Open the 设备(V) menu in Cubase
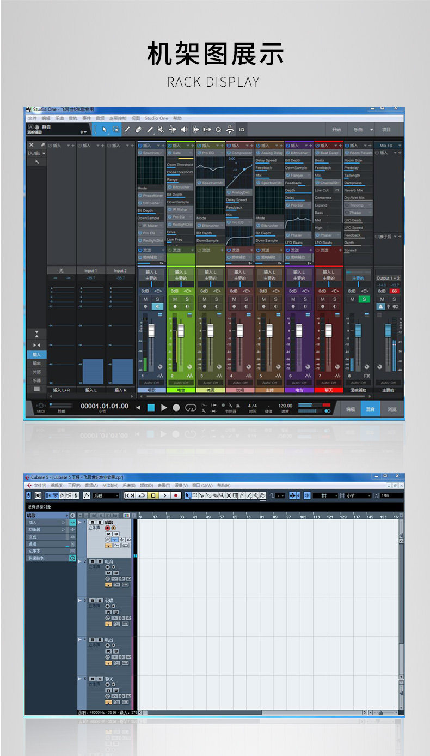The image size is (430, 756). click(x=181, y=485)
